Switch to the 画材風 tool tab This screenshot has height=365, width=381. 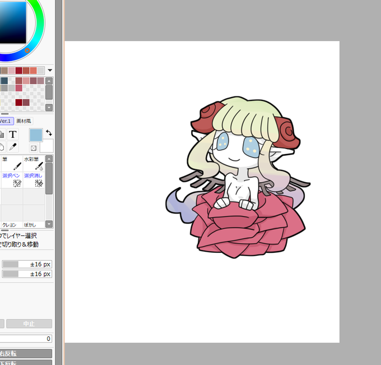tap(24, 121)
